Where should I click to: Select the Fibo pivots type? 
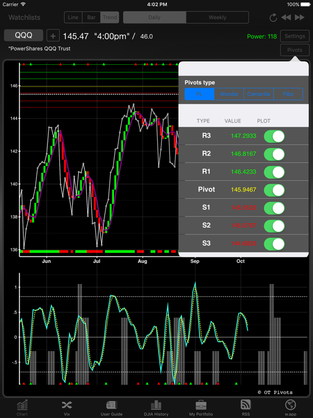click(x=288, y=94)
